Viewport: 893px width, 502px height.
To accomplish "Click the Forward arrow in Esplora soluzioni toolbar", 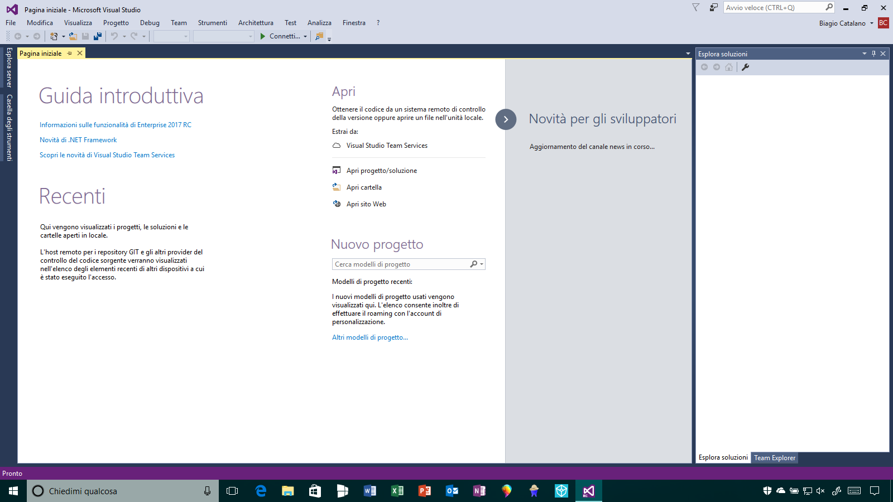I will pos(717,67).
